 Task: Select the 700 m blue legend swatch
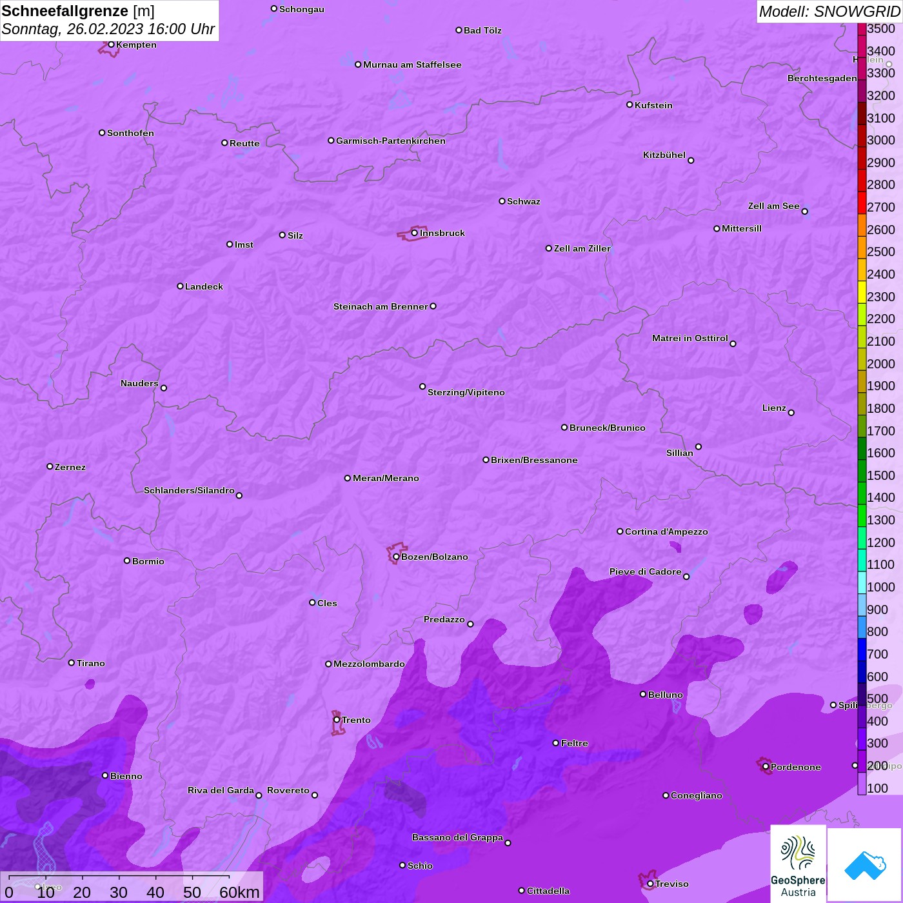[862, 650]
